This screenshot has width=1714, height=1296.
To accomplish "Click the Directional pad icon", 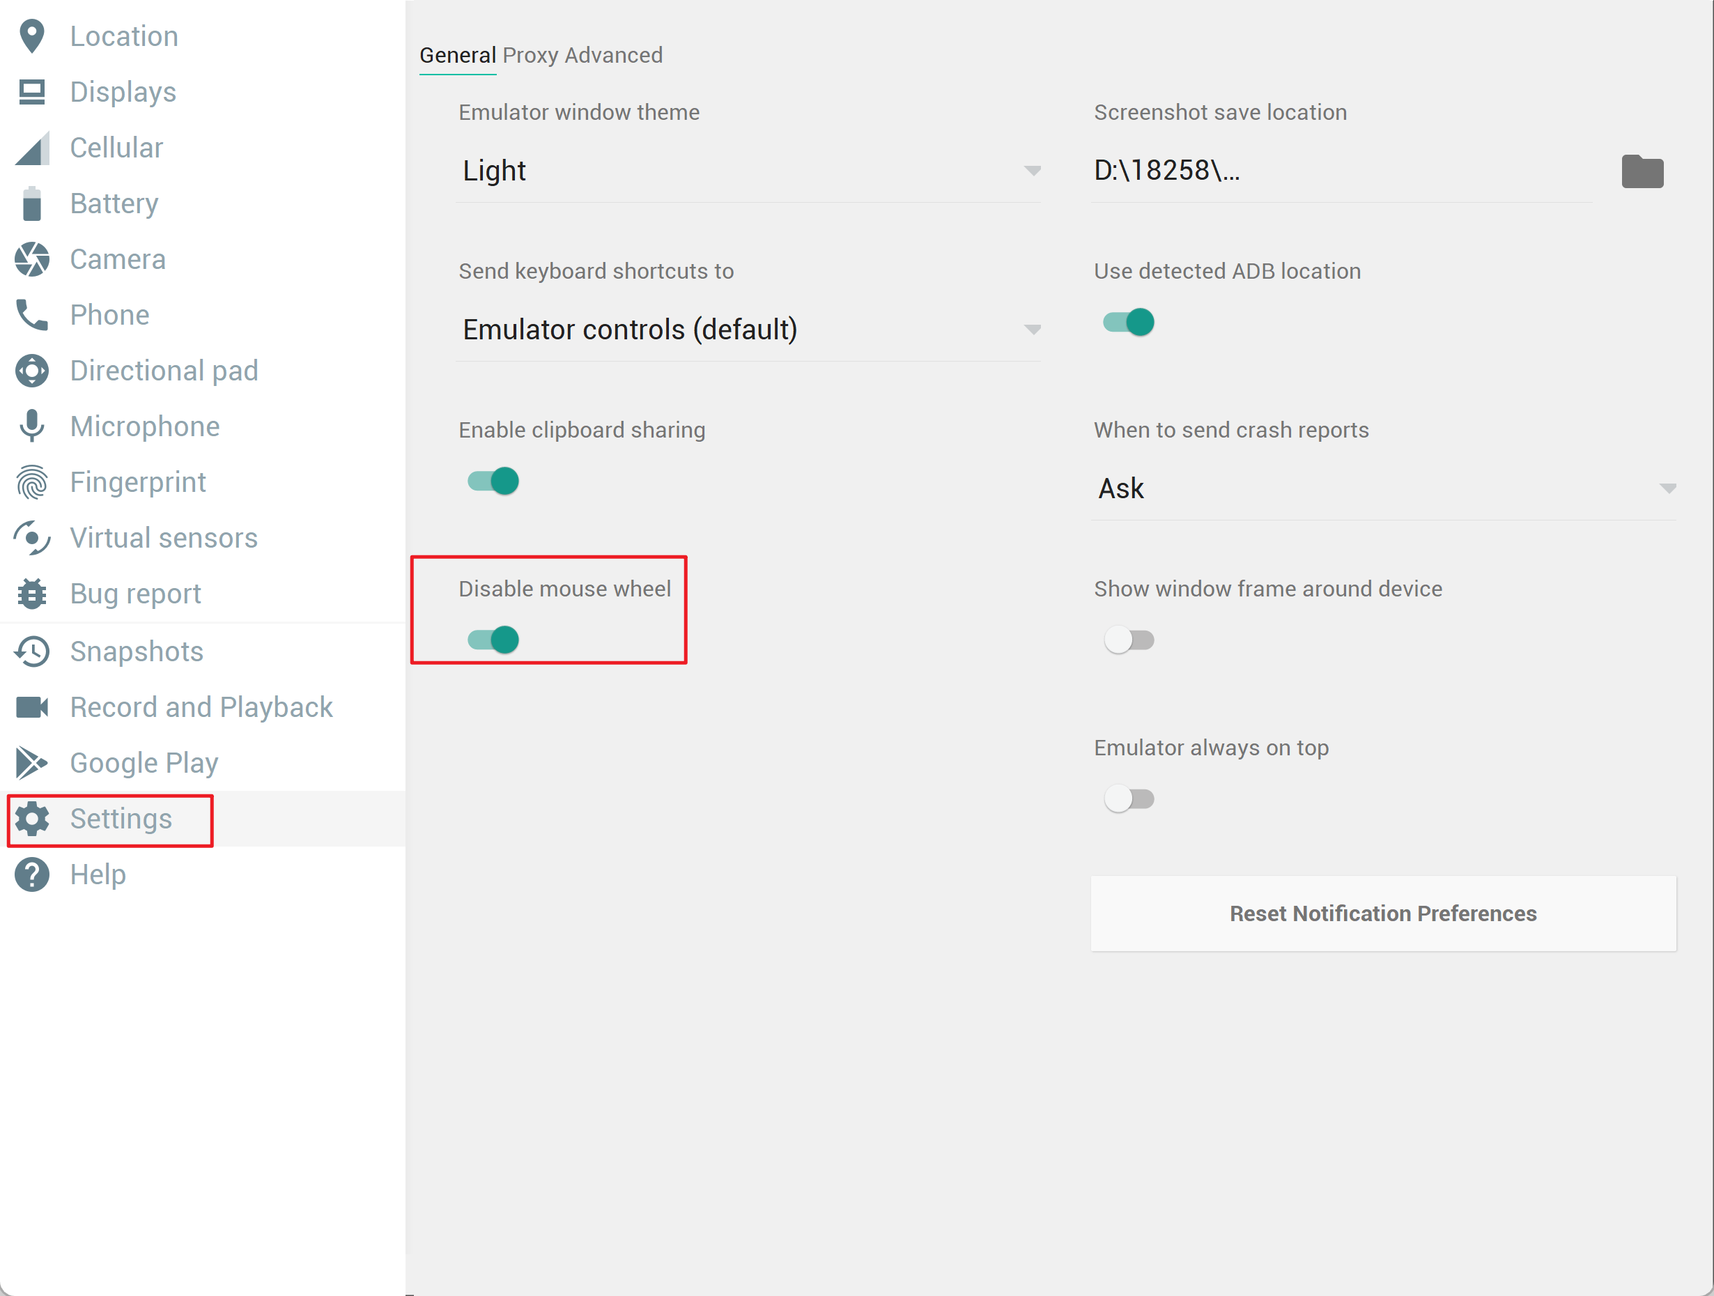I will point(32,371).
